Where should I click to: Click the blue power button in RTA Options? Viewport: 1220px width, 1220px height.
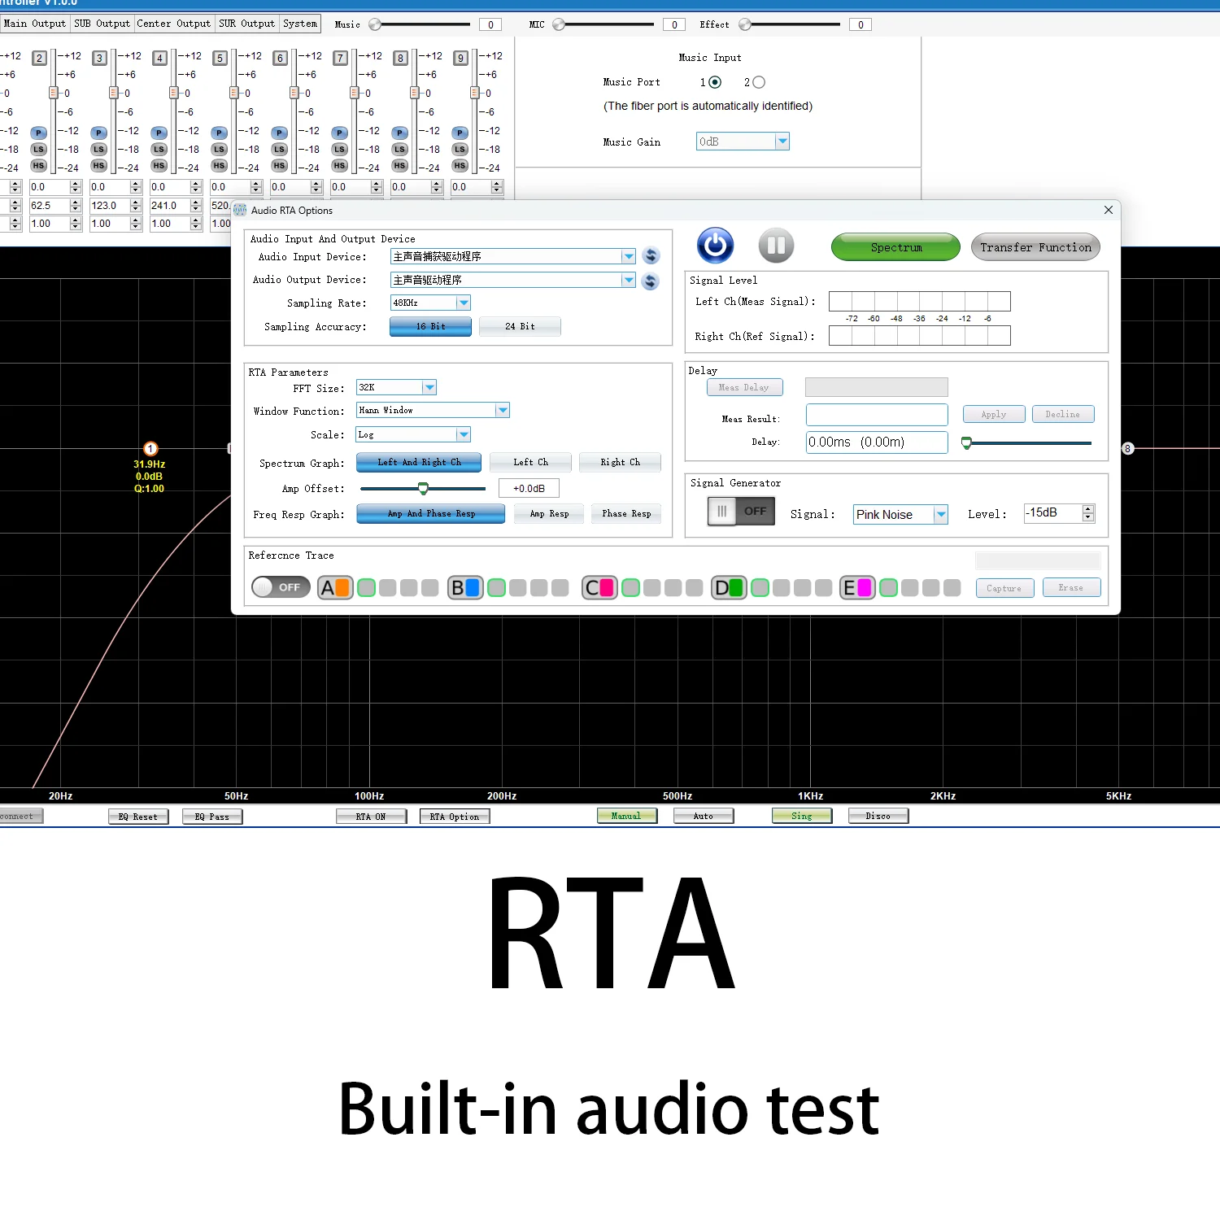coord(715,245)
